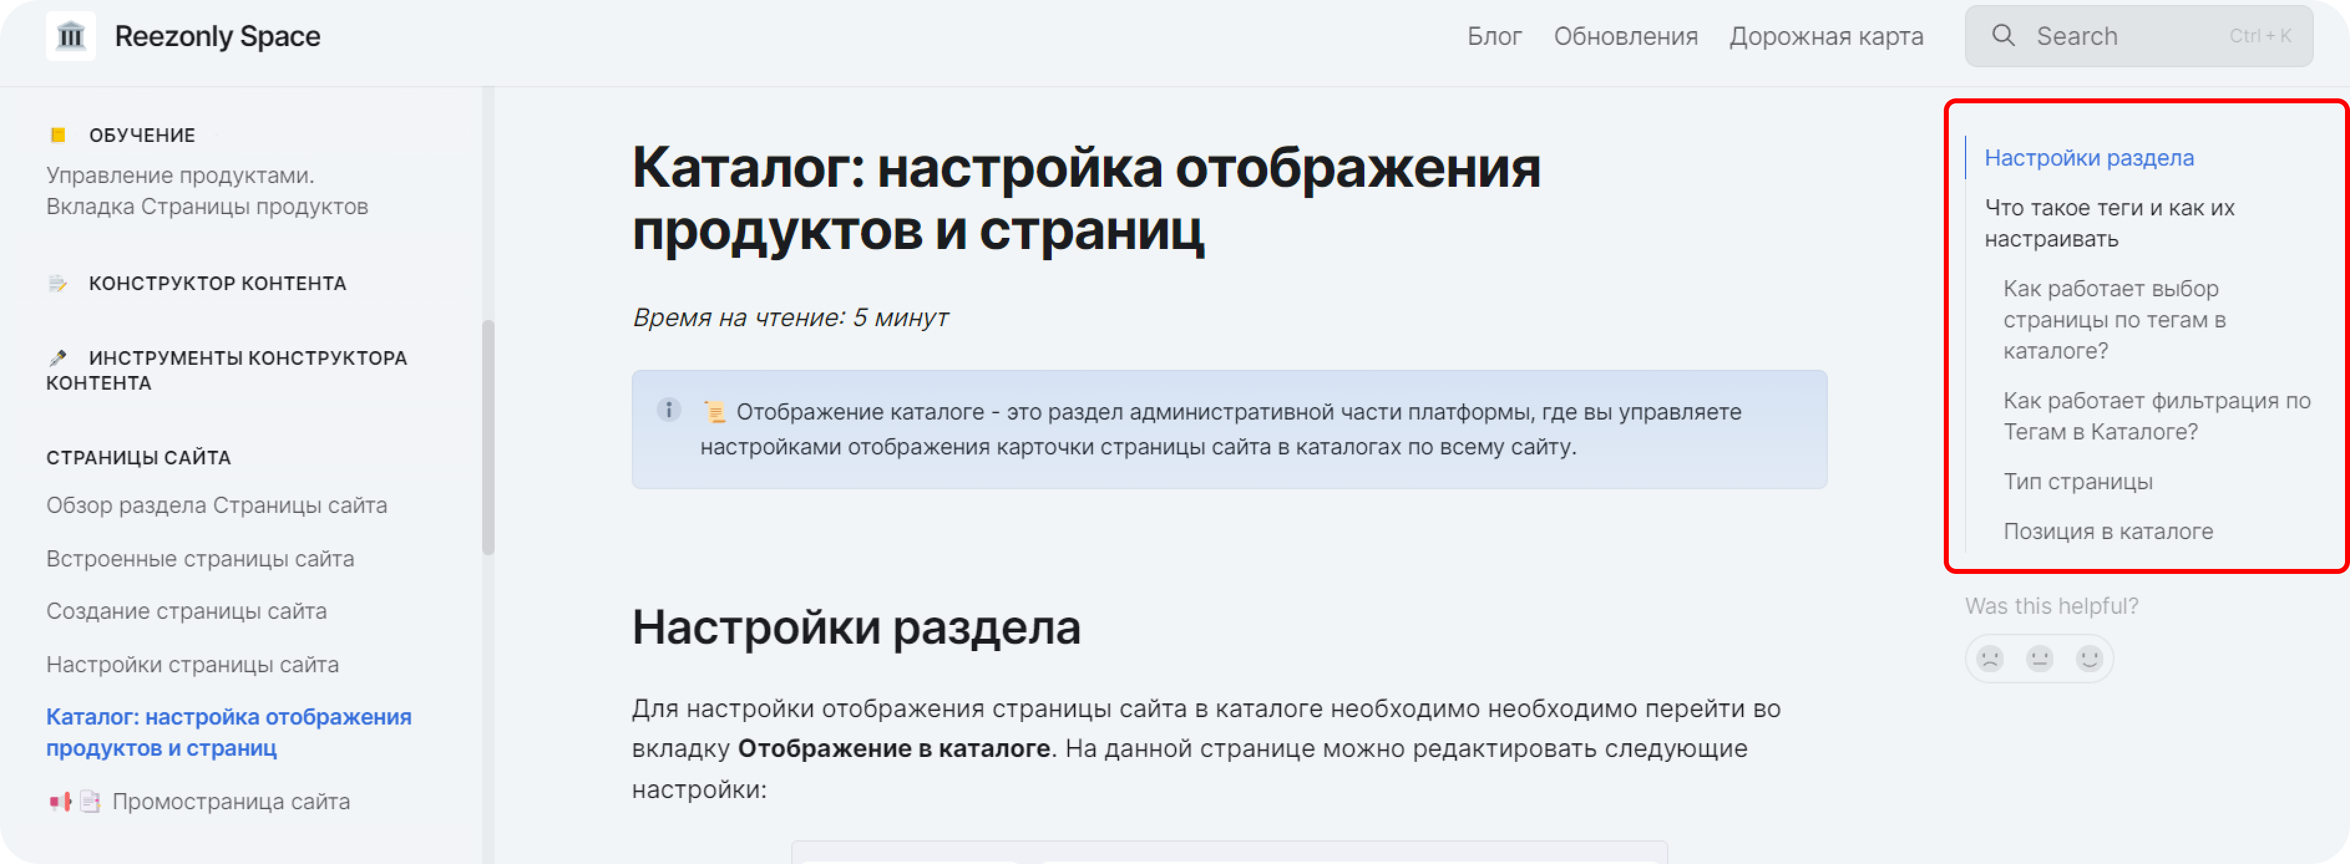Click the Reezonly Space logo icon

[x=70, y=37]
